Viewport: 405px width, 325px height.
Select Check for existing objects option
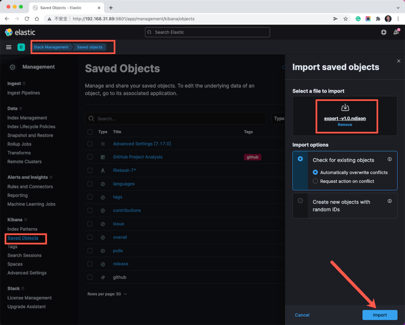pos(300,159)
